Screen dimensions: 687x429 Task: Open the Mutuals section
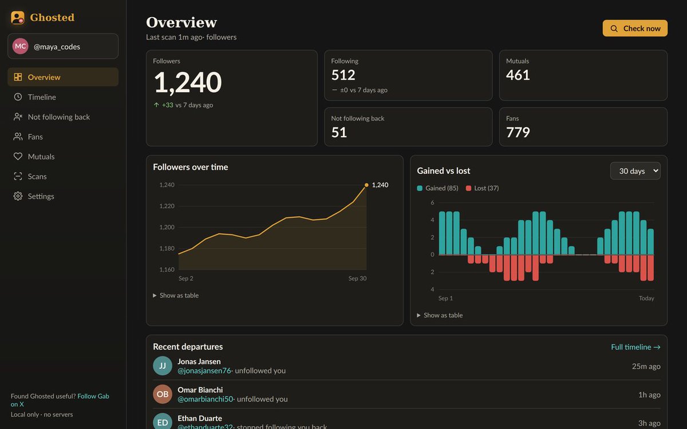[63, 157]
